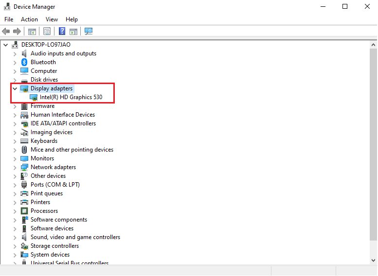Open the File menu
Viewport: 378px width, 276px height.
(x=9, y=19)
